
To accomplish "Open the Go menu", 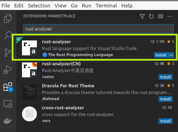I will click(74, 6).
